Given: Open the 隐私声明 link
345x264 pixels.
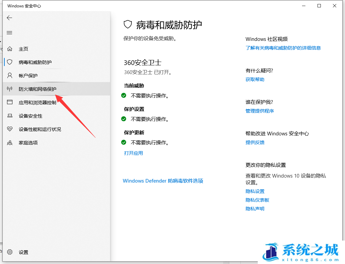Looking at the screenshot, I should pos(255,209).
